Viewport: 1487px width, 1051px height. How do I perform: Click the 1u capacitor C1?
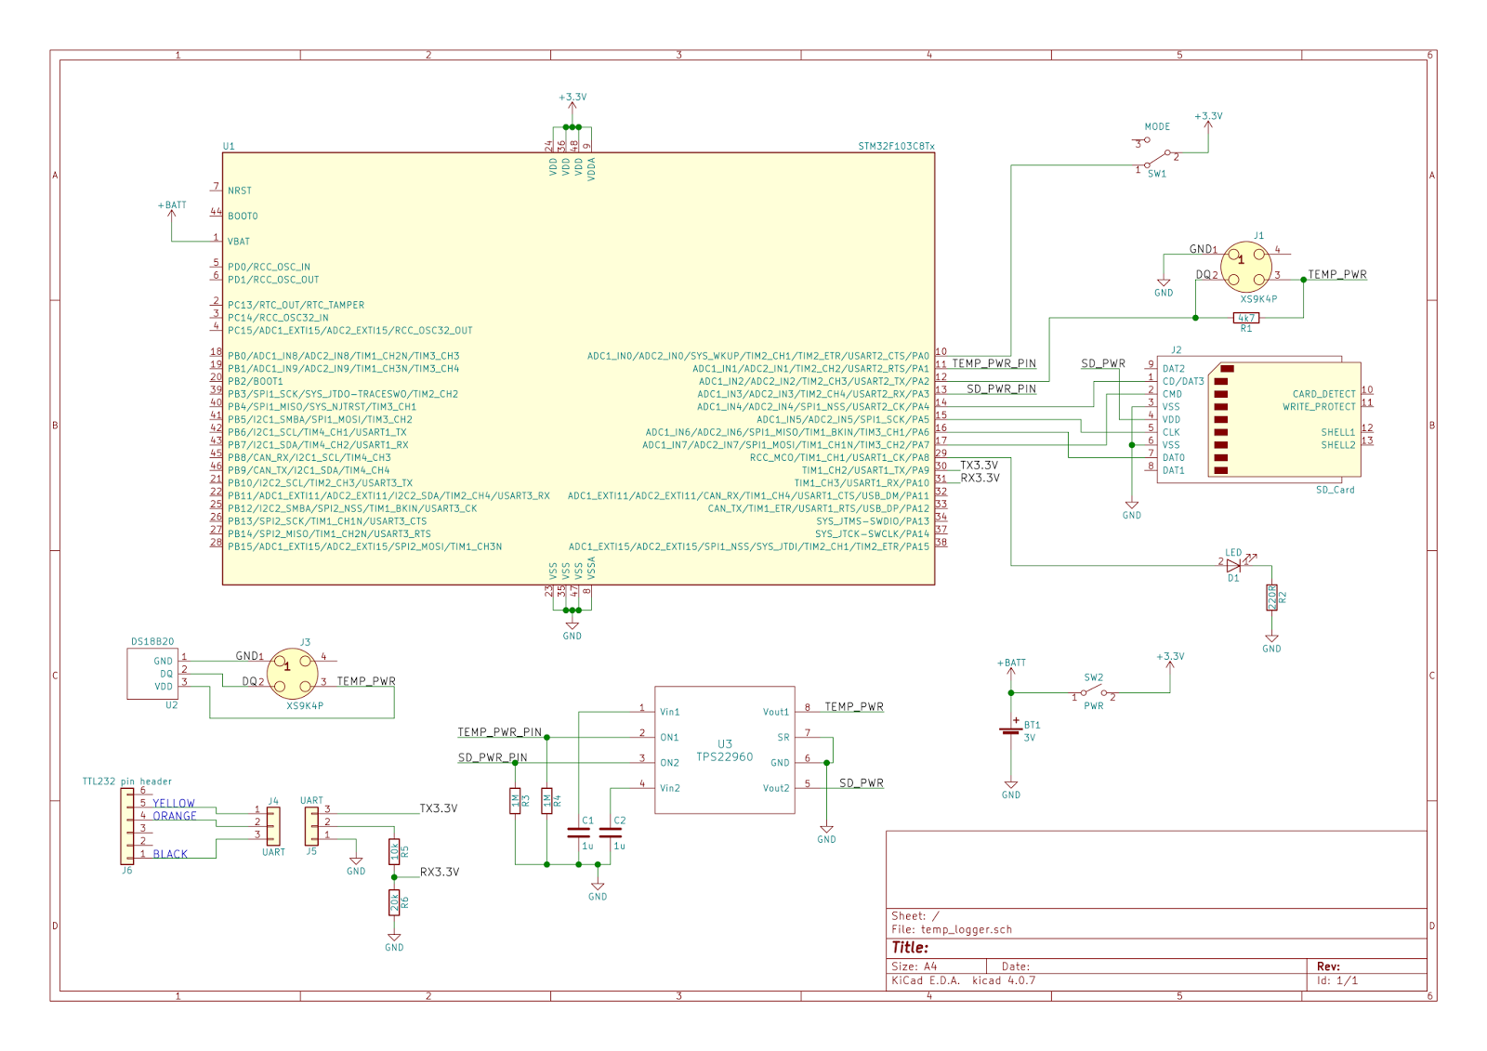[x=578, y=834]
